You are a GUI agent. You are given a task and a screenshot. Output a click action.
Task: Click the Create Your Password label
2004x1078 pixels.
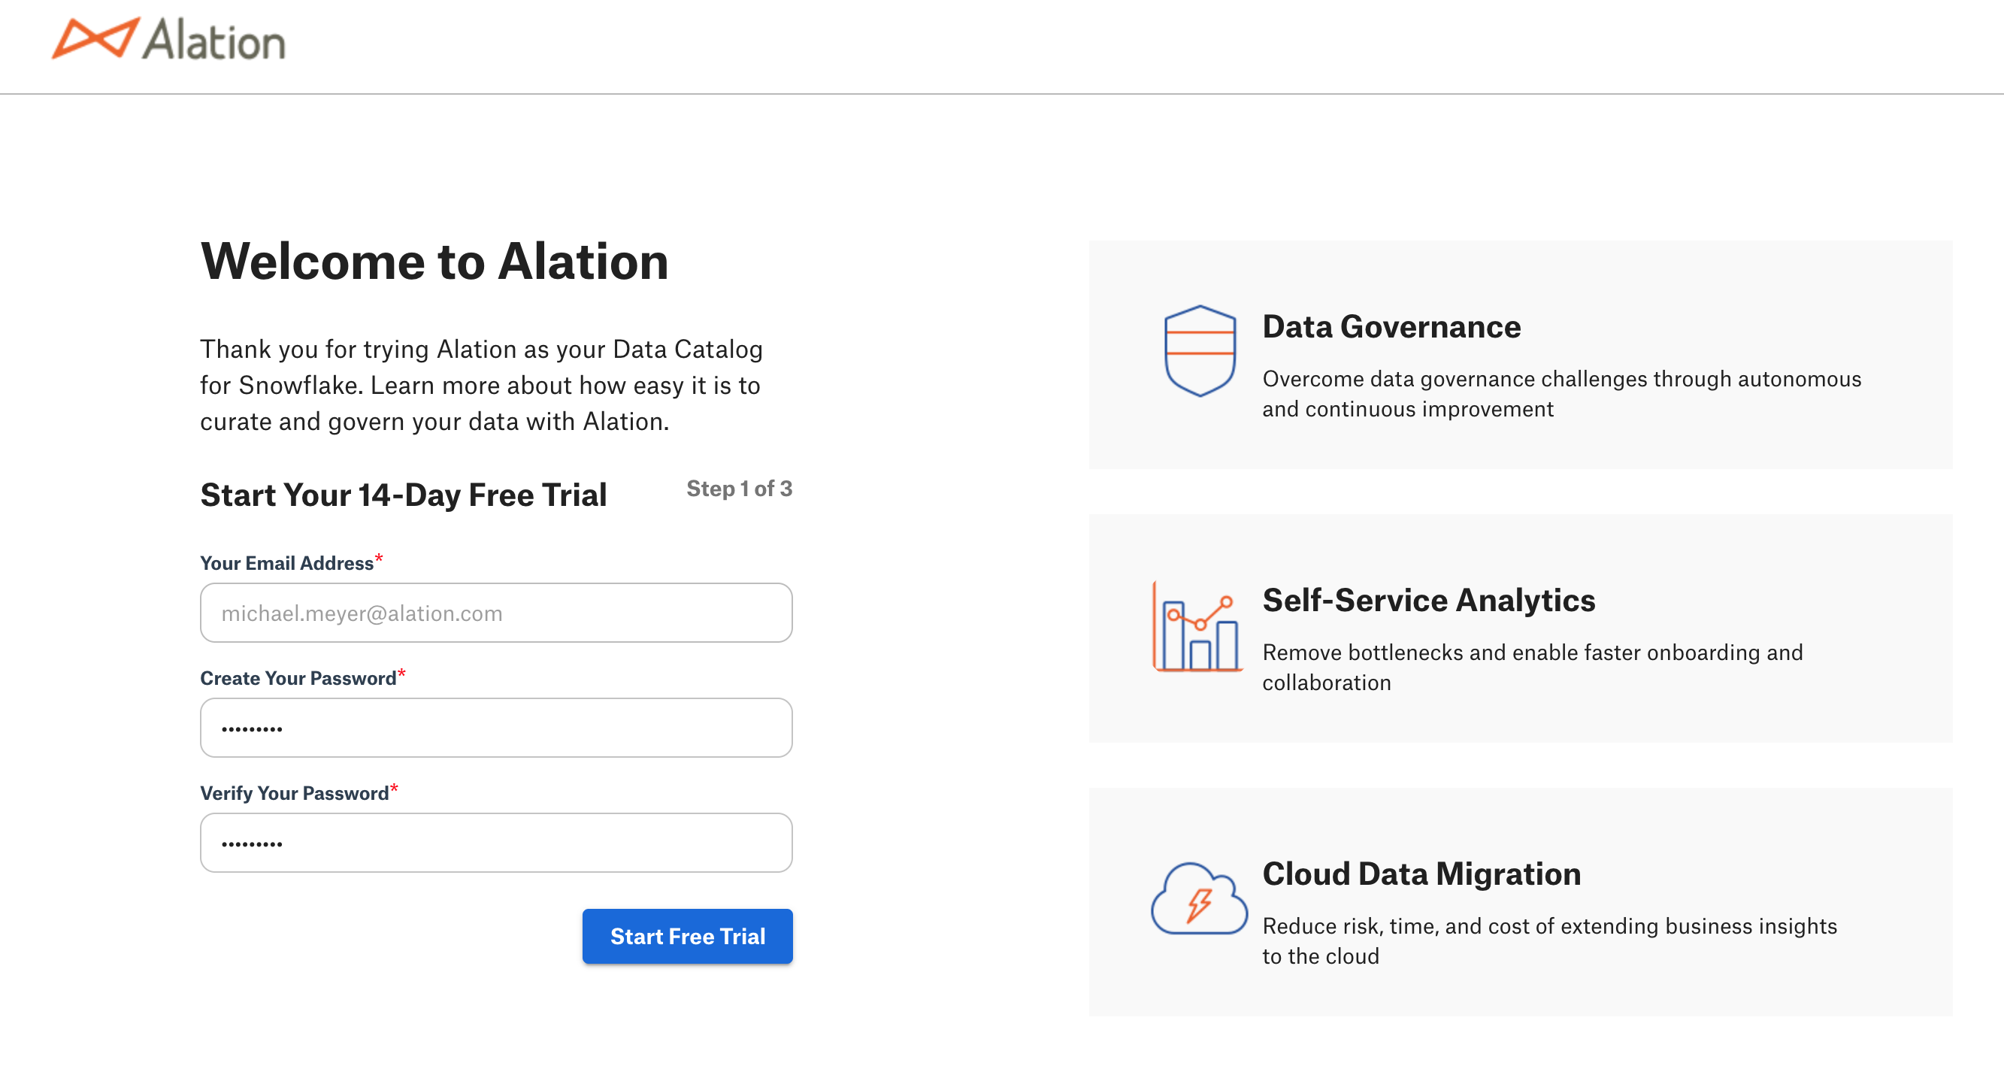click(298, 678)
